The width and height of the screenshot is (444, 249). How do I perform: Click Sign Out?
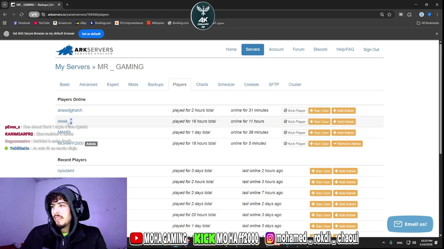(371, 49)
